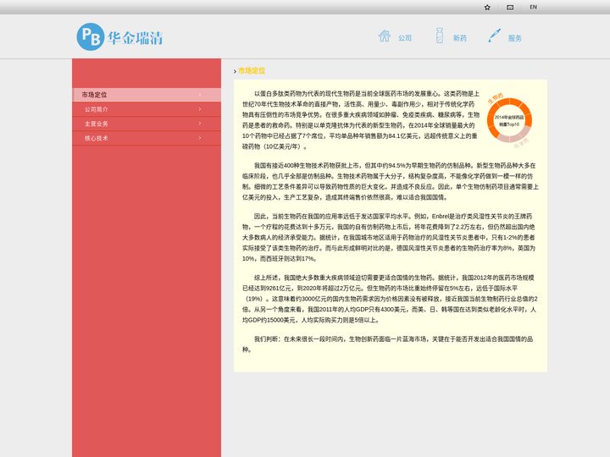Click the star favorite icon in the top bar
Image resolution: width=610 pixels, height=457 pixels.
pyautogui.click(x=487, y=8)
